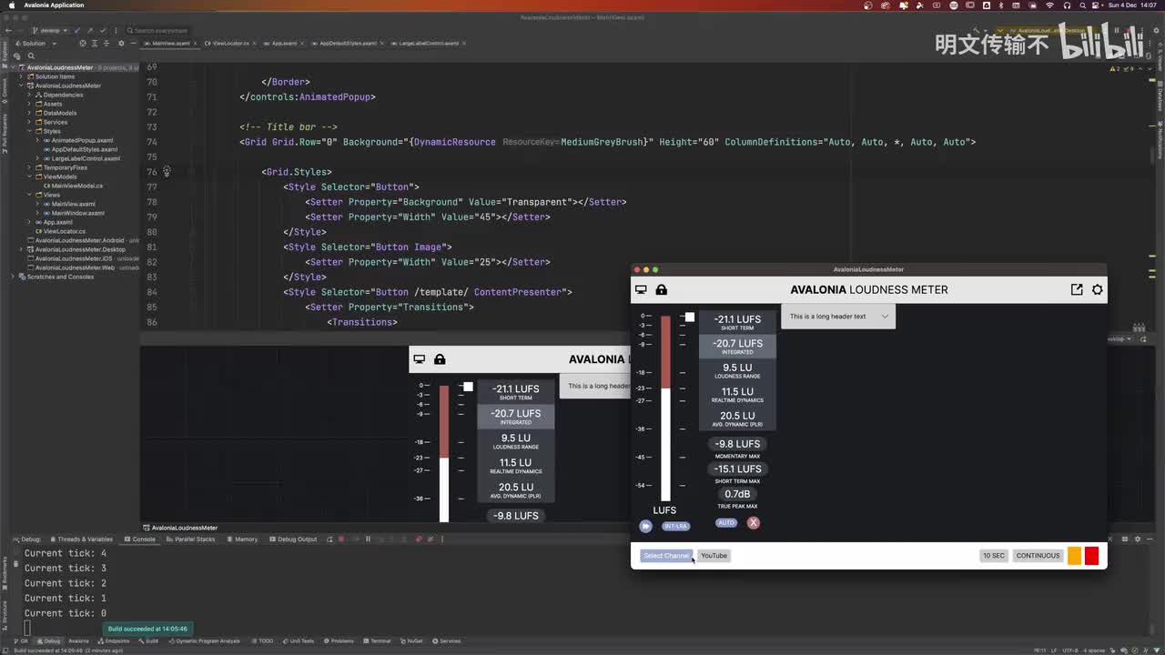Viewport: 1165px width, 655px height.
Task: Toggle the 10 SEC mode button
Action: click(994, 556)
